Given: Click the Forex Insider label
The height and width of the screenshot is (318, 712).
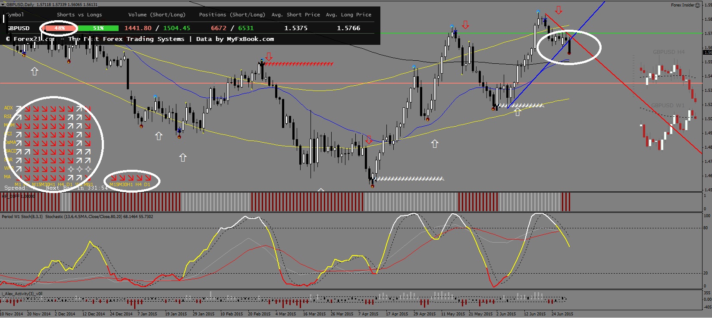Looking at the screenshot, I should coord(682,5).
